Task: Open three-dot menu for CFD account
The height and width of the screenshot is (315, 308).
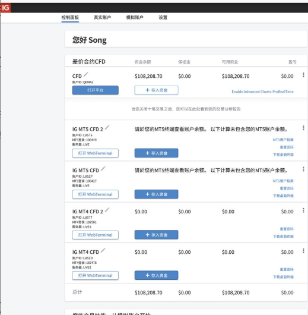Action: pyautogui.click(x=303, y=75)
